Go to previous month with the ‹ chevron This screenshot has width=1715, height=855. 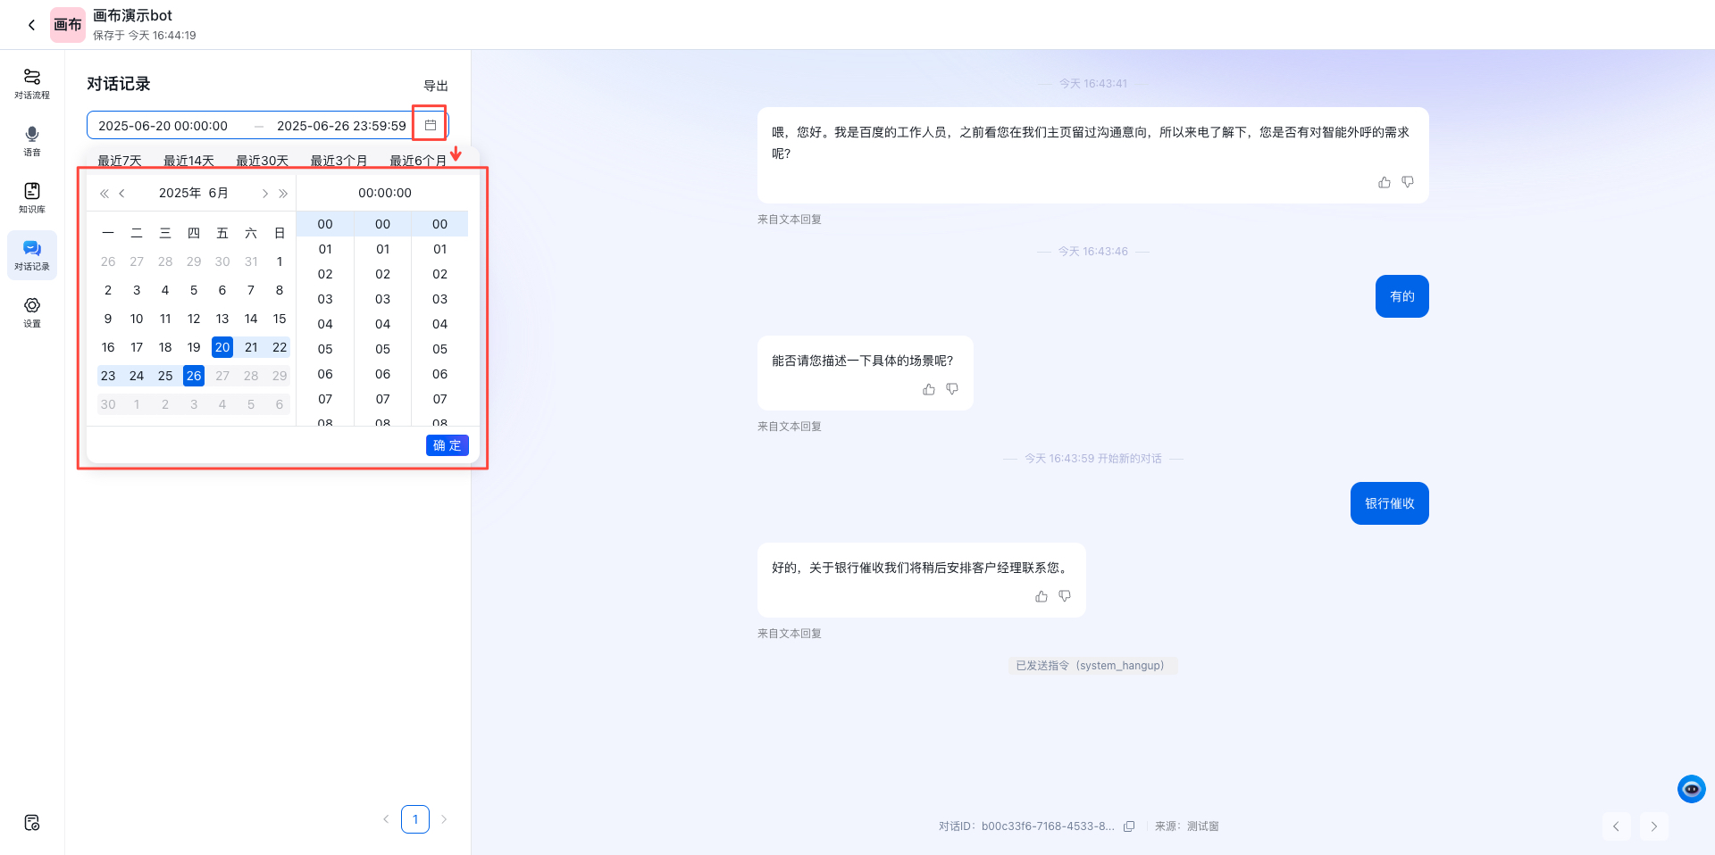121,193
